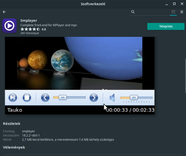186x156 pixels.
Task: Click the Smplayer app icon
Action: [9, 26]
